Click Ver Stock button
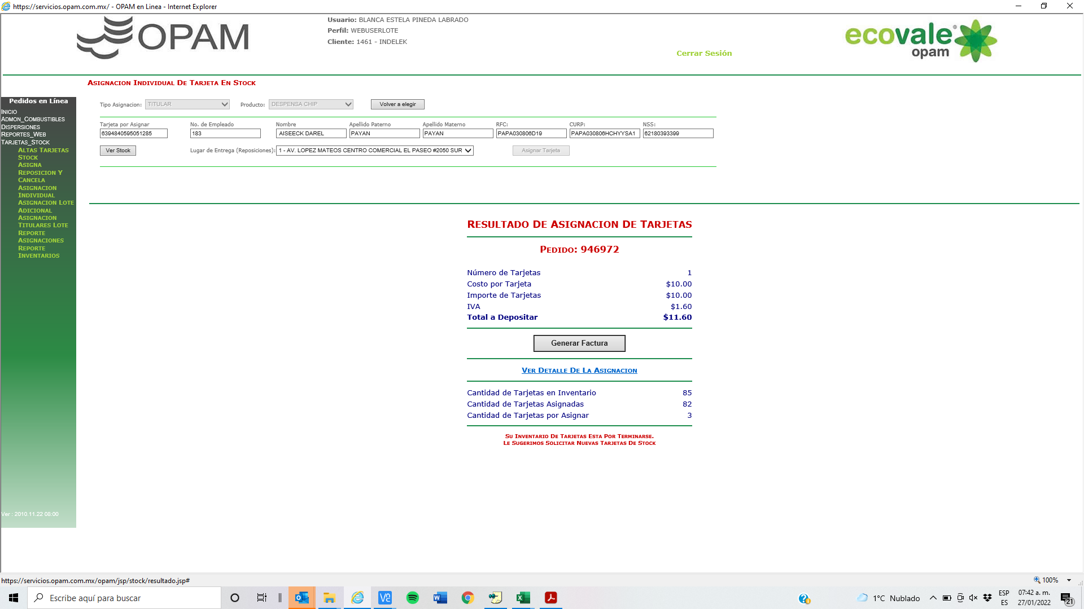Screen dimensions: 1084x609 click(118, 151)
